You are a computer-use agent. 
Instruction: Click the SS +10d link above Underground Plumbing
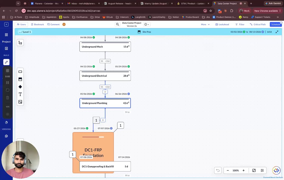[105, 87]
